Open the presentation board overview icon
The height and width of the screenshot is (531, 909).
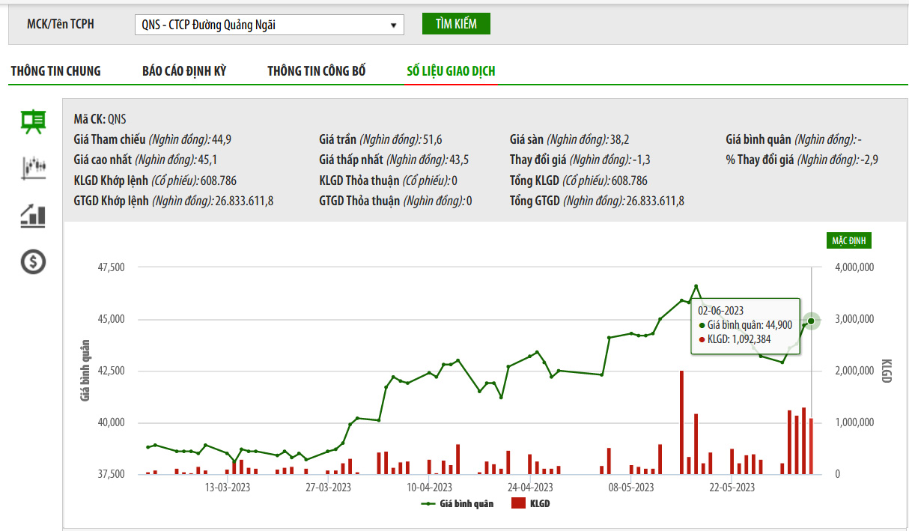click(33, 121)
